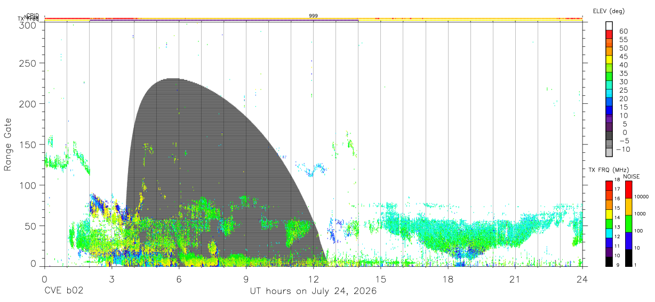Select the light gray bottom ELEV colorbar segment
Screen dimensions: 655x302
[609, 152]
